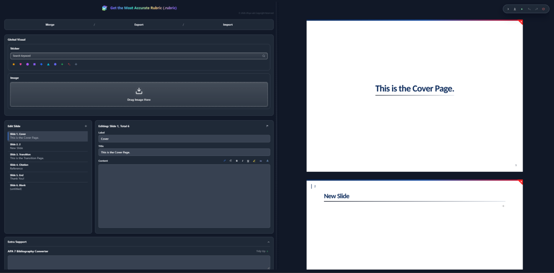Click the cover slide preview title text

tap(415, 88)
